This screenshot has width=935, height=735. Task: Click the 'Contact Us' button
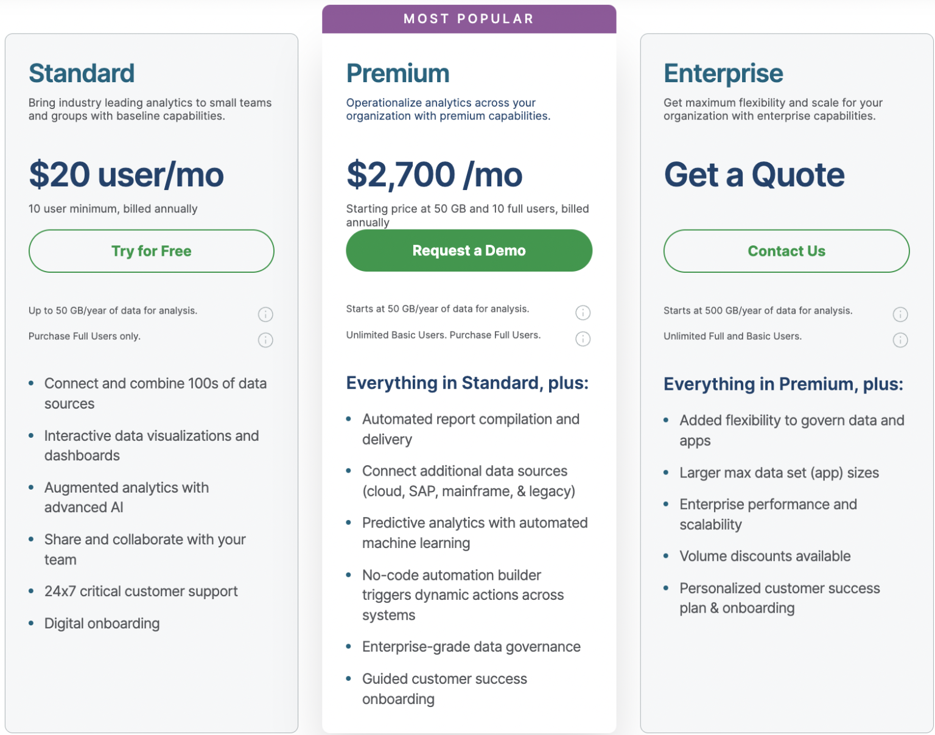[x=786, y=250]
